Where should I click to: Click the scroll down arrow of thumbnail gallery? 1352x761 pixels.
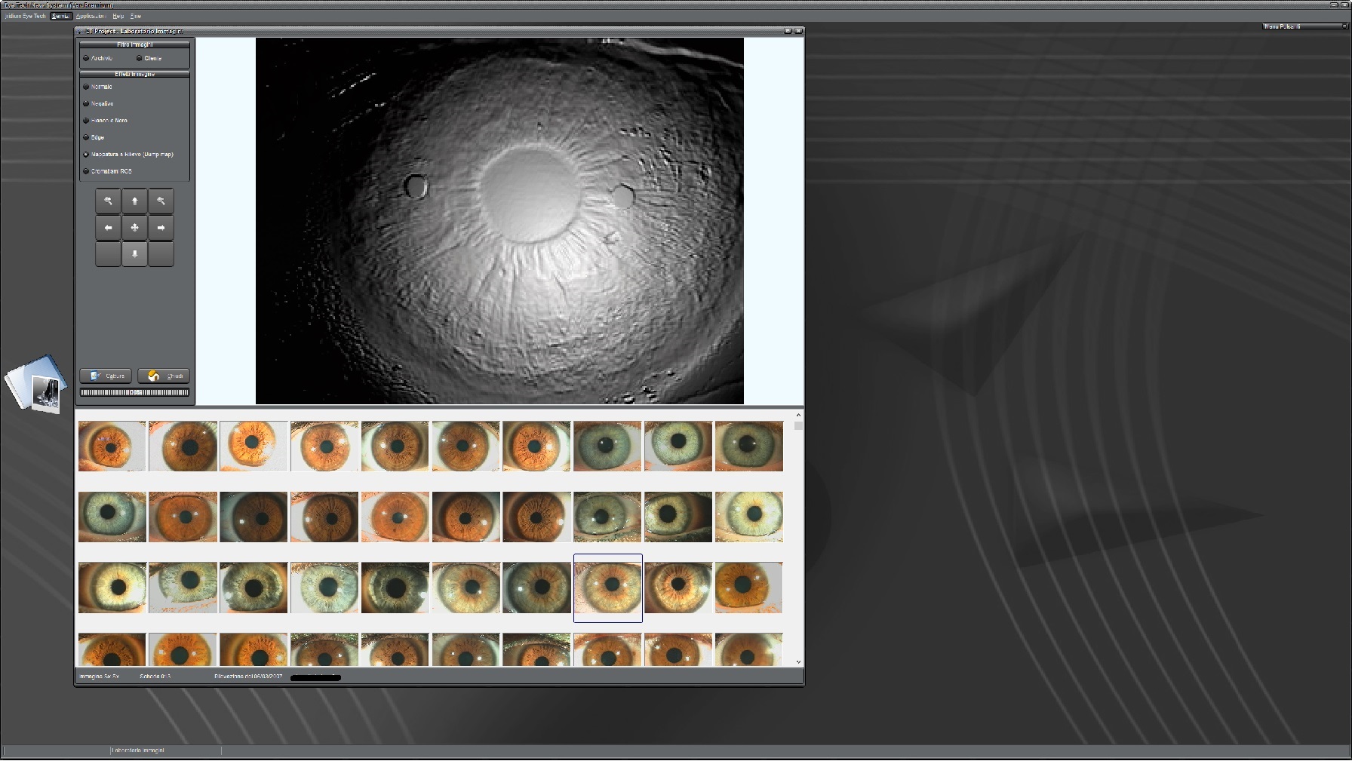[798, 662]
